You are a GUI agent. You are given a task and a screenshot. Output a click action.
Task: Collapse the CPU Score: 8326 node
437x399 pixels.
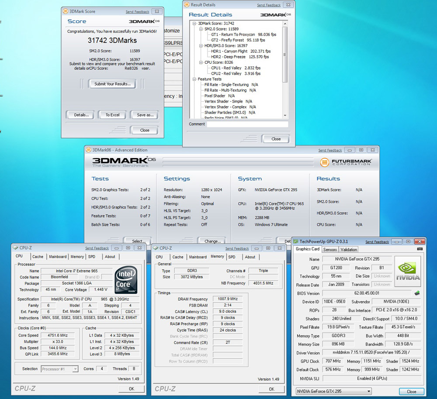(x=201, y=62)
